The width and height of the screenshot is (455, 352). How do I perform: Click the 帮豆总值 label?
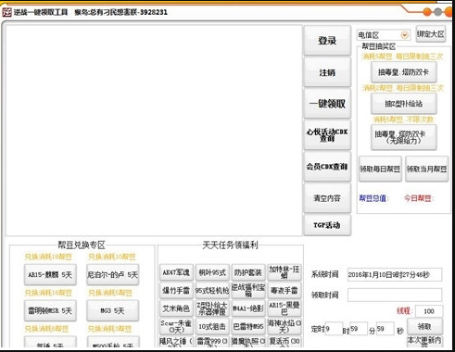373,198
